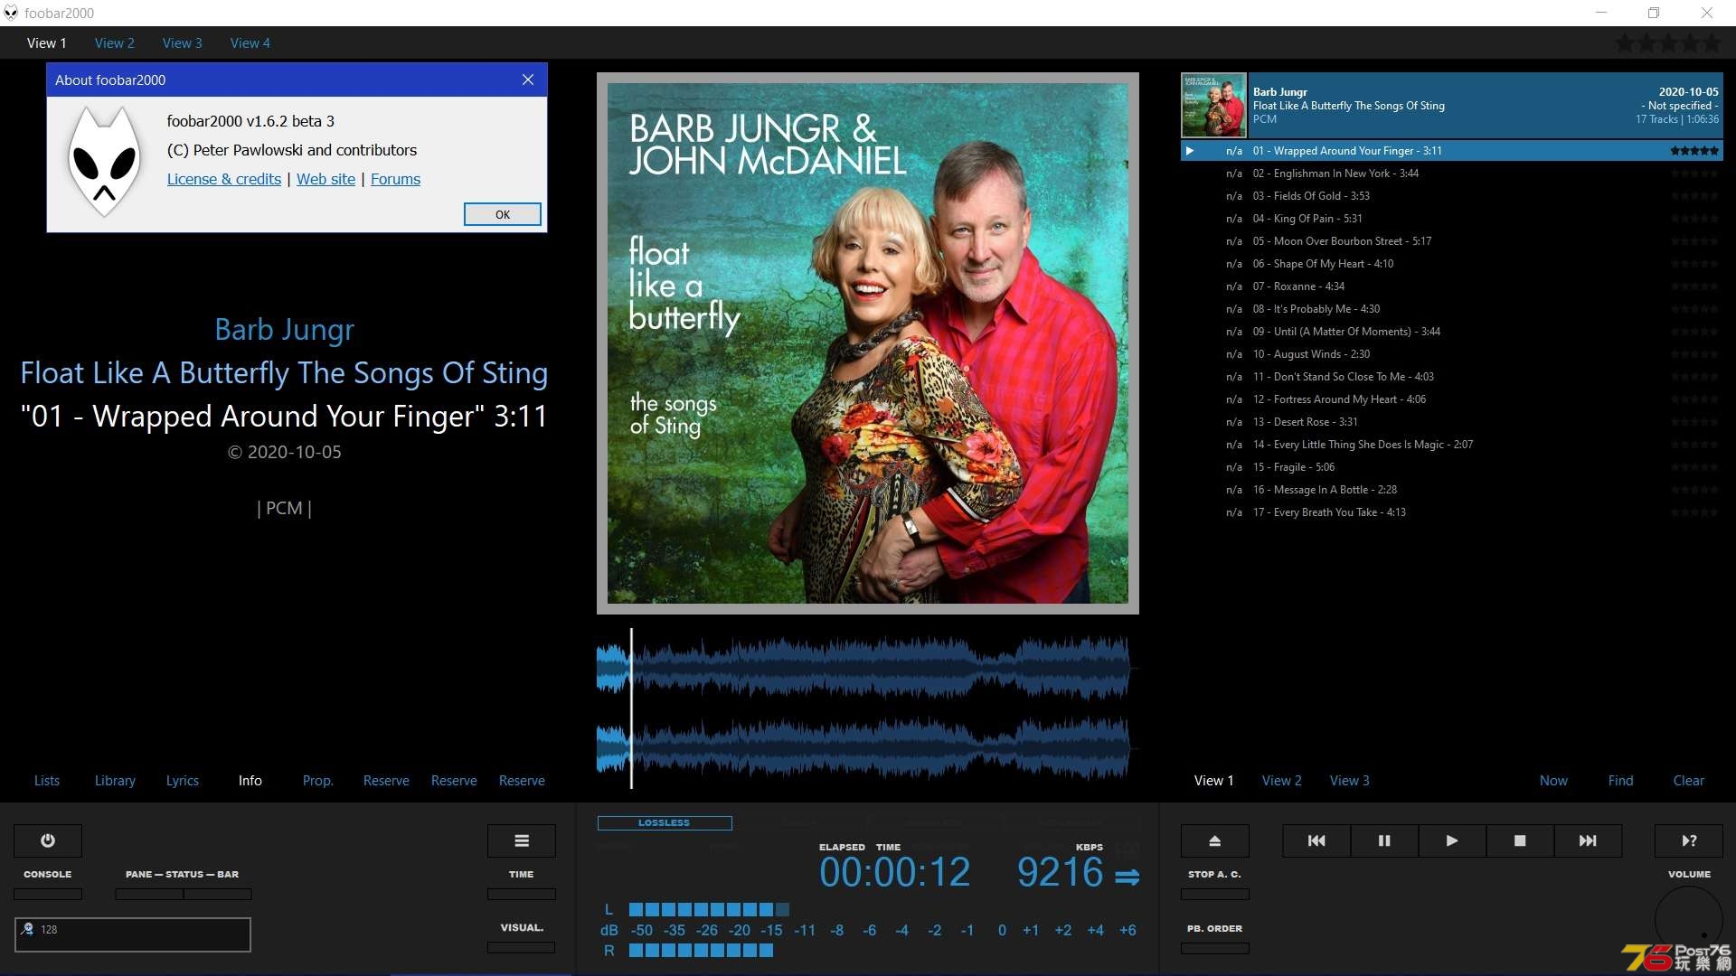Click the large album cover art

(x=868, y=343)
